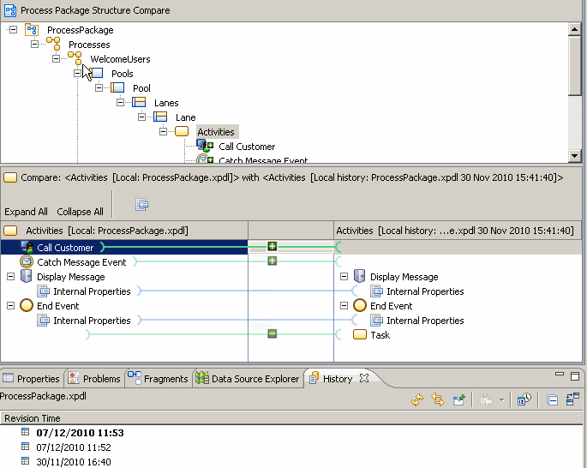Image resolution: width=587 pixels, height=468 pixels.
Task: Collapse Display Message in left compare pane
Action: 10,277
